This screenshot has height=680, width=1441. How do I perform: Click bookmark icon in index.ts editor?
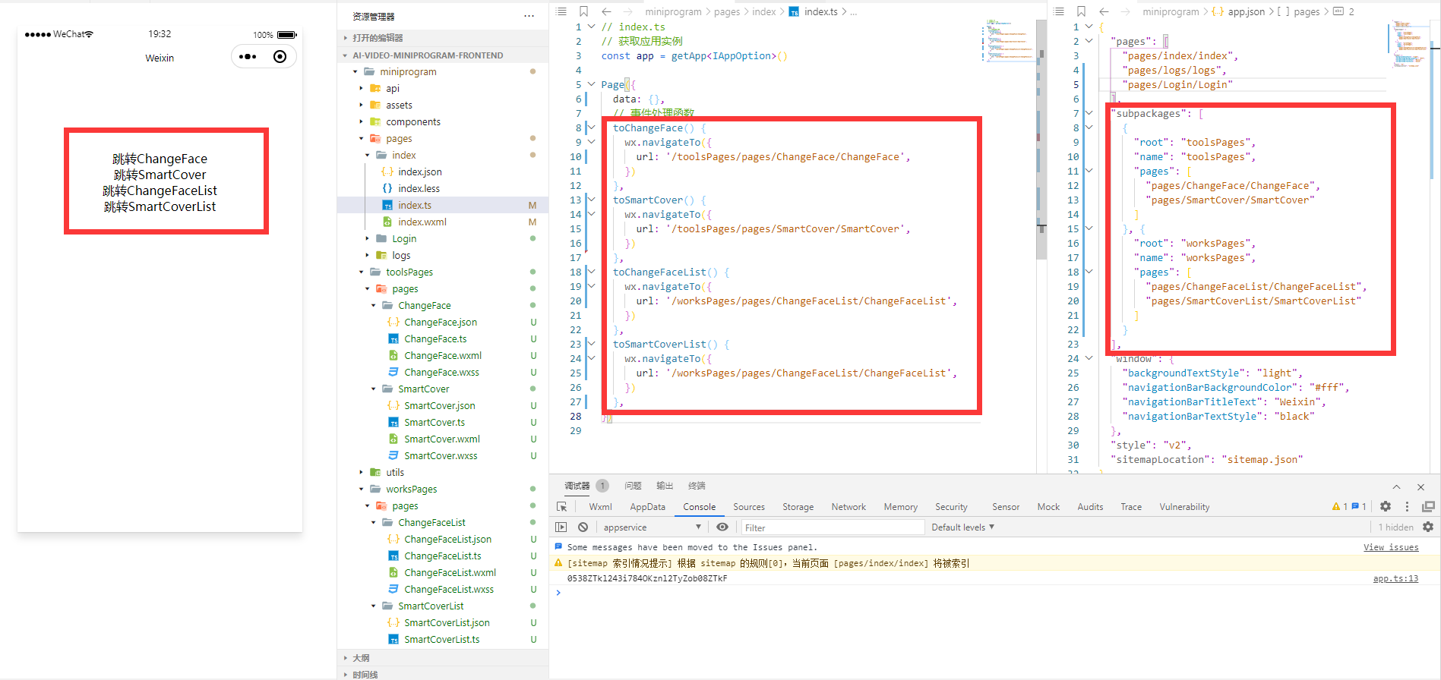click(583, 11)
